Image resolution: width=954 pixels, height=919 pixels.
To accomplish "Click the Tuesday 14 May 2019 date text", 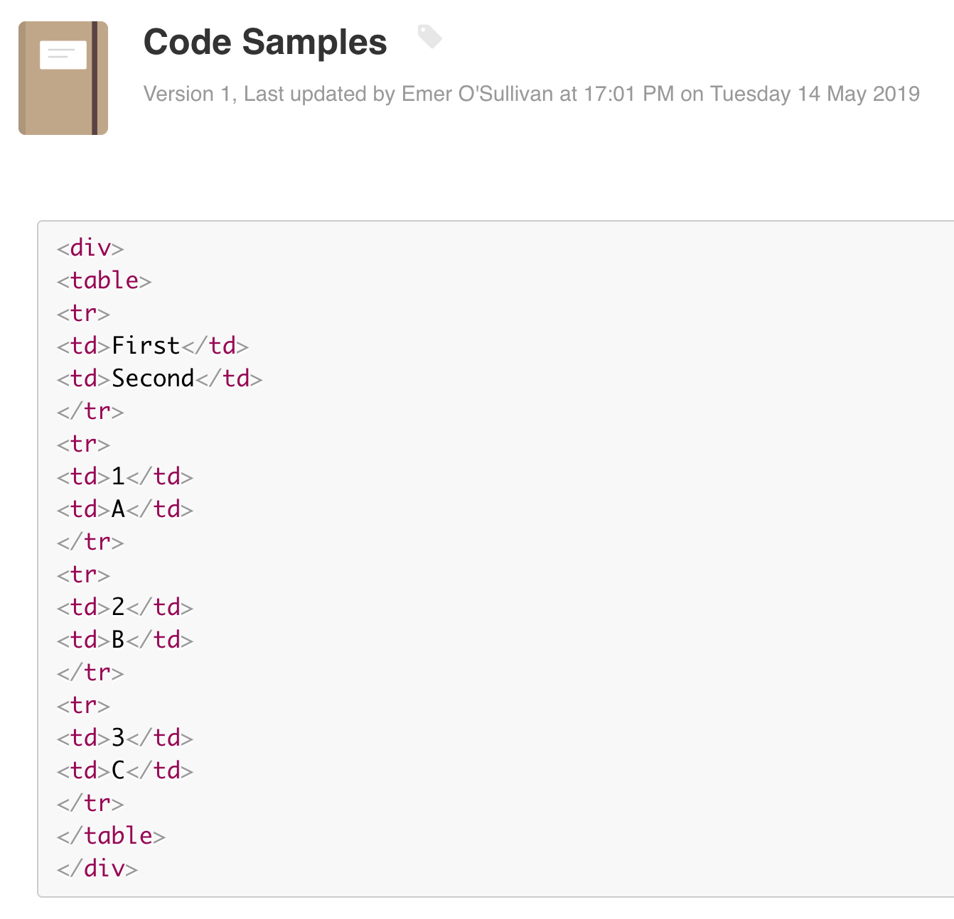I will click(815, 94).
